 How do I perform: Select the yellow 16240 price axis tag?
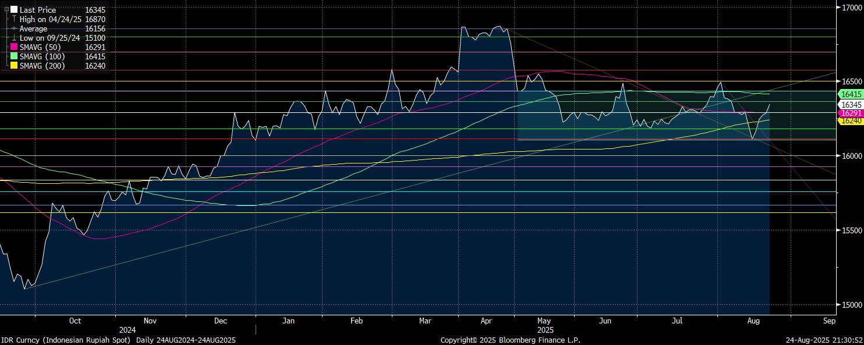tap(851, 120)
